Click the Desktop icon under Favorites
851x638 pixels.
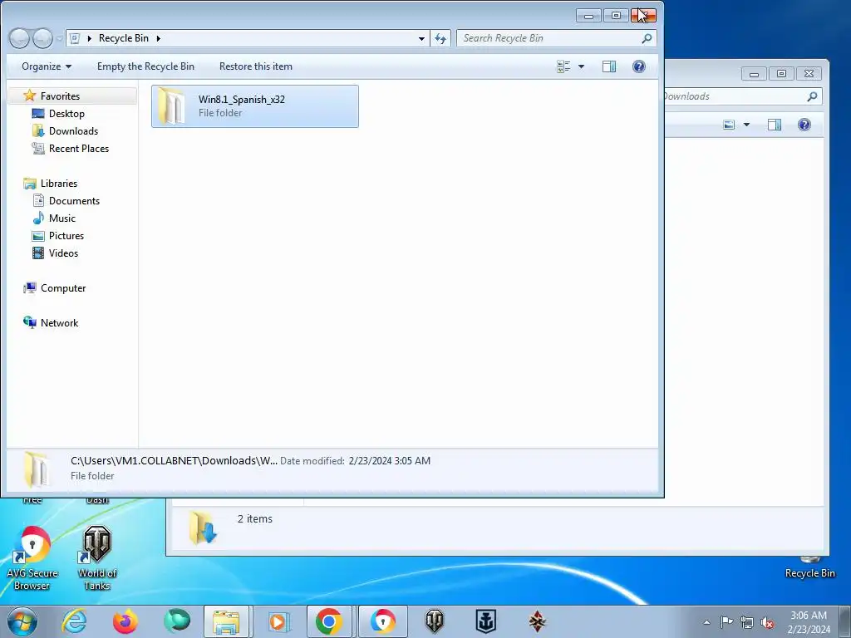click(38, 113)
